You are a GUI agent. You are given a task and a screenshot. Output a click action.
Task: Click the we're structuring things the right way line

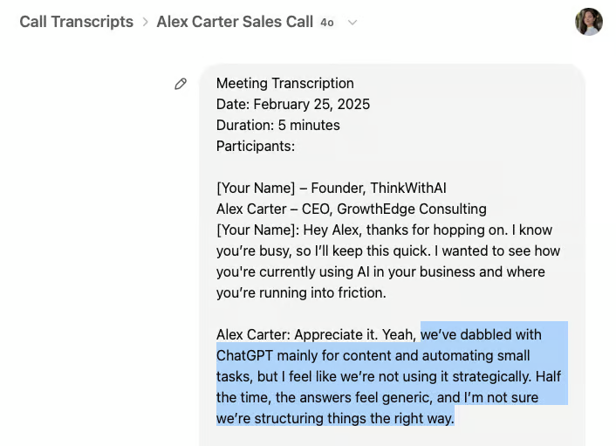point(336,418)
